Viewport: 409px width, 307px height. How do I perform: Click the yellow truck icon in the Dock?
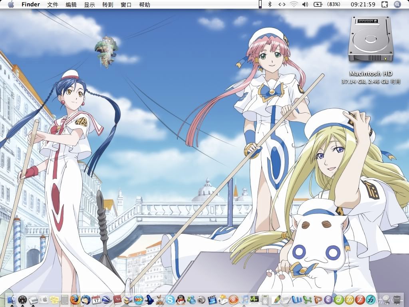coord(128,300)
